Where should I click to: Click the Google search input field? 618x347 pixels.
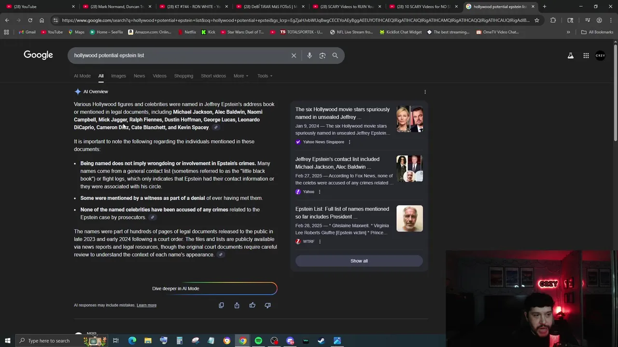(x=179, y=55)
